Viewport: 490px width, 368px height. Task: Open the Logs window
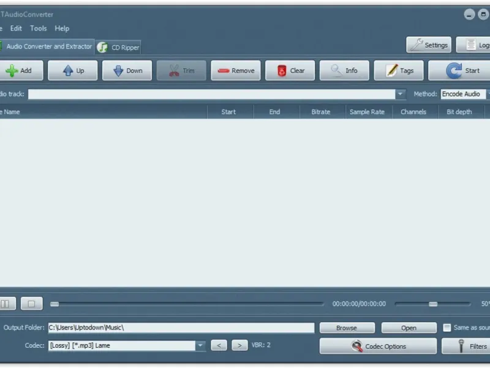point(473,45)
